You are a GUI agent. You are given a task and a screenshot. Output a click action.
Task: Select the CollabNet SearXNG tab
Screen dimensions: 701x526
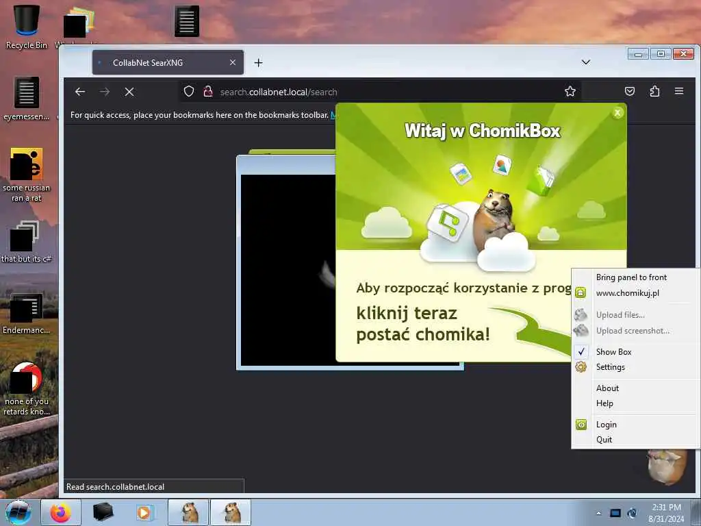click(x=168, y=62)
